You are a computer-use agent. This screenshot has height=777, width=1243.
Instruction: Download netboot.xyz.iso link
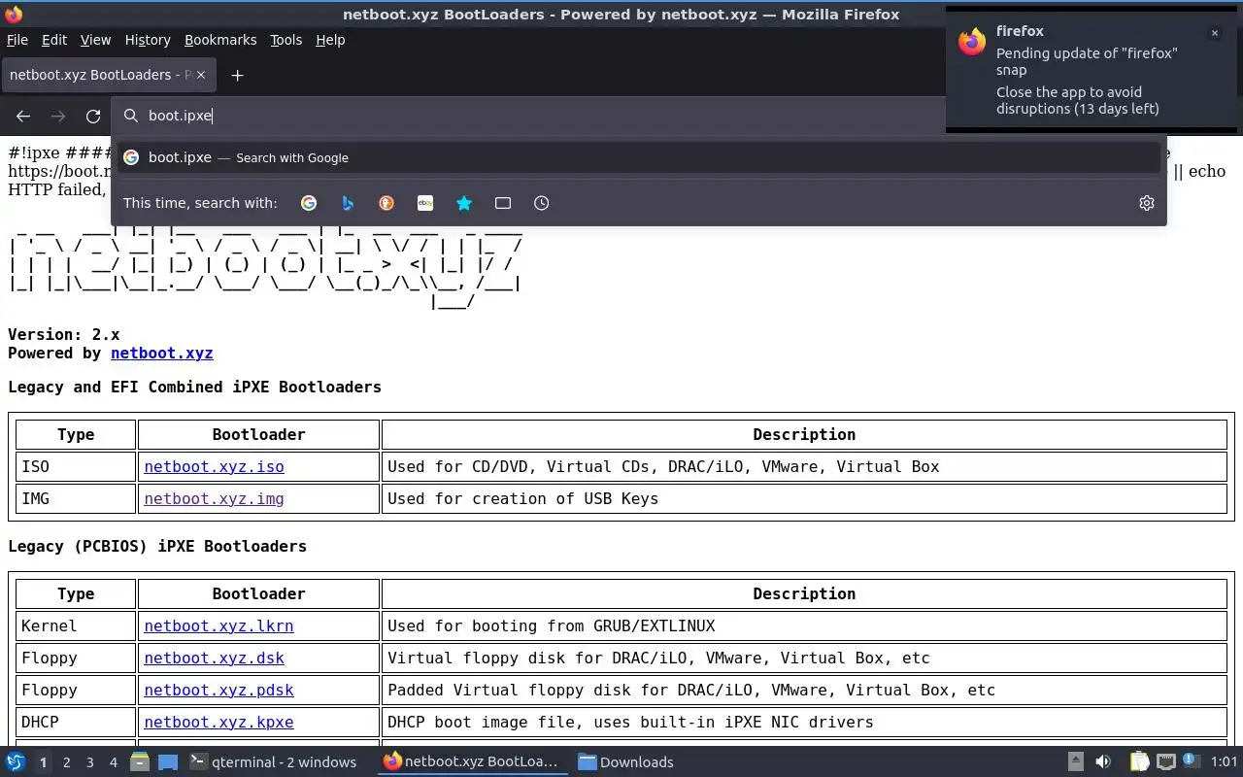point(214,466)
